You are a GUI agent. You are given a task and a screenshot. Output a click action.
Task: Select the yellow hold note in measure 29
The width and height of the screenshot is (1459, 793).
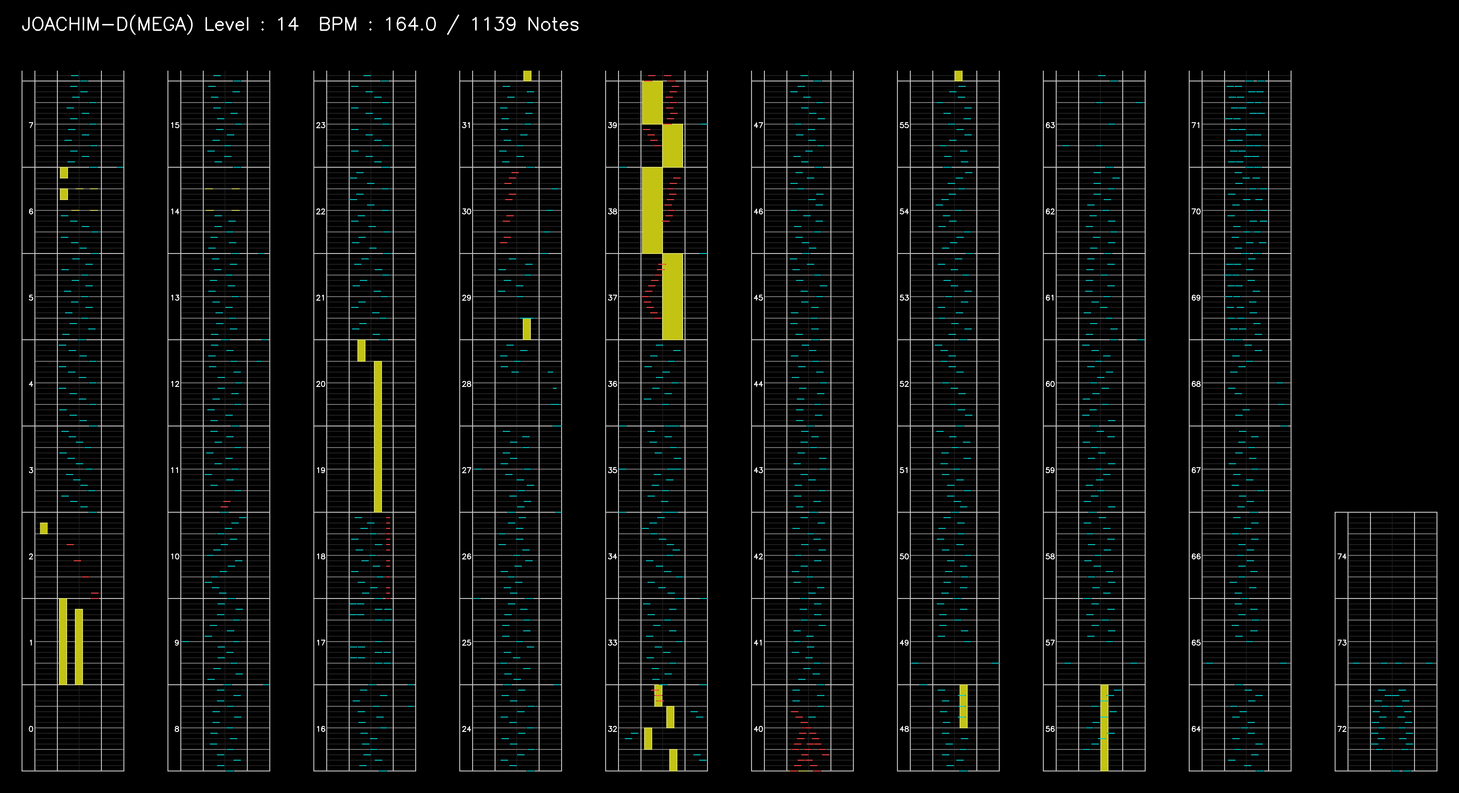(x=527, y=329)
